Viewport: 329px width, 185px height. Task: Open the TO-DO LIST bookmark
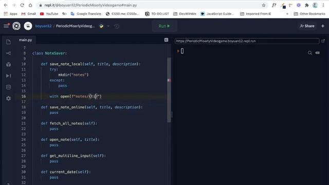[157, 14]
